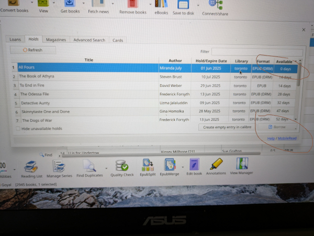
Task: Expand the EpubMerge dropdown arrow
Action: pyautogui.click(x=183, y=167)
